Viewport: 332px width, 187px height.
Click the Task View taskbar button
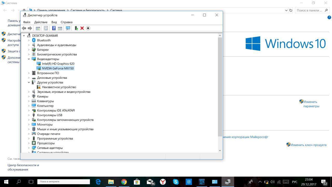pos(31,182)
